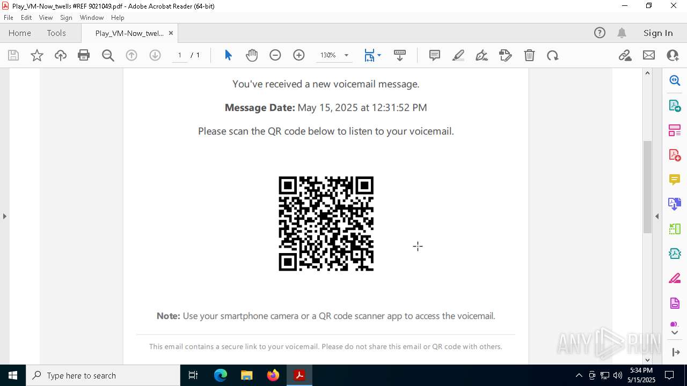Collapse the right tools pane arrow
Viewport: 687px width, 386px height.
657,216
